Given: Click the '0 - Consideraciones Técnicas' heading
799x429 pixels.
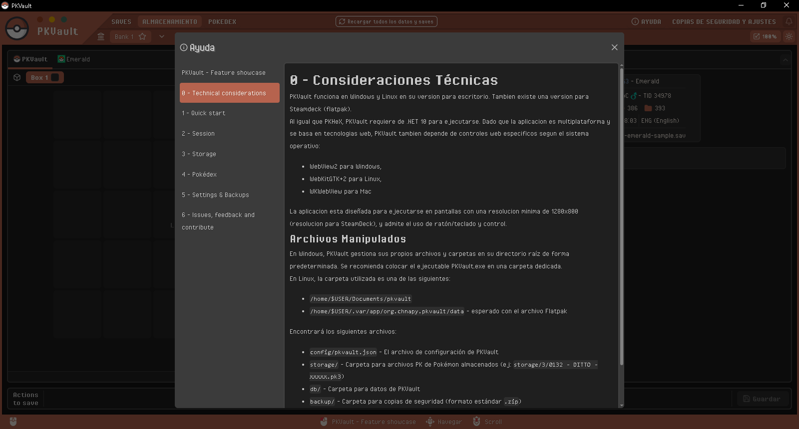Looking at the screenshot, I should tap(394, 80).
